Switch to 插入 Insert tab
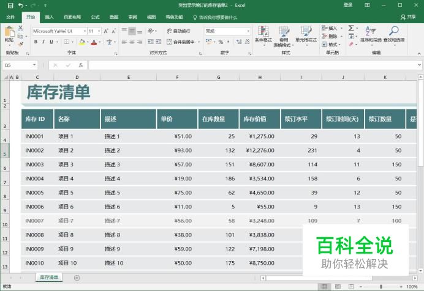Image resolution: width=424 pixels, height=291 pixels. pyautogui.click(x=49, y=17)
